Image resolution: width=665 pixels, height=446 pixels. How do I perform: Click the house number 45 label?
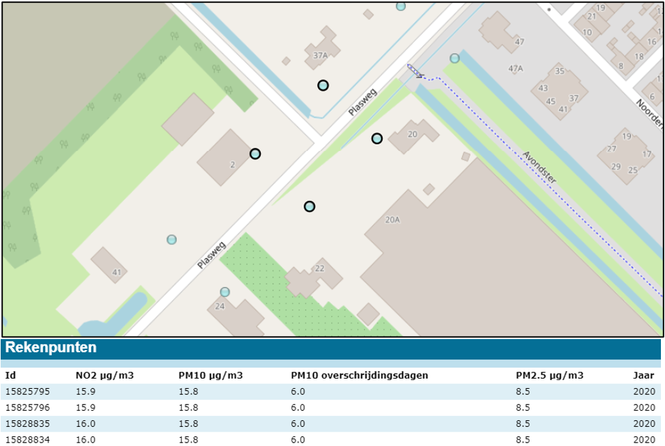[x=551, y=101]
